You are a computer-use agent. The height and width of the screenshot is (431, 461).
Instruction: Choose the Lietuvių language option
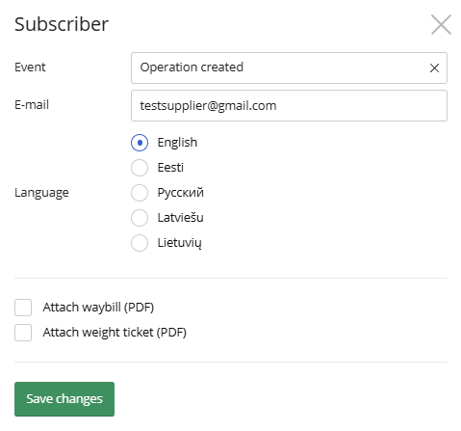coord(140,243)
